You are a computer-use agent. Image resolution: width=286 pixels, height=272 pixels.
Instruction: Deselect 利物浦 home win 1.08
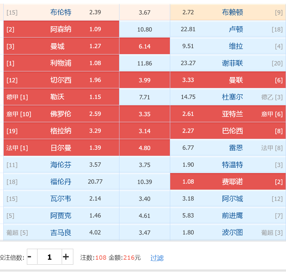(61, 63)
